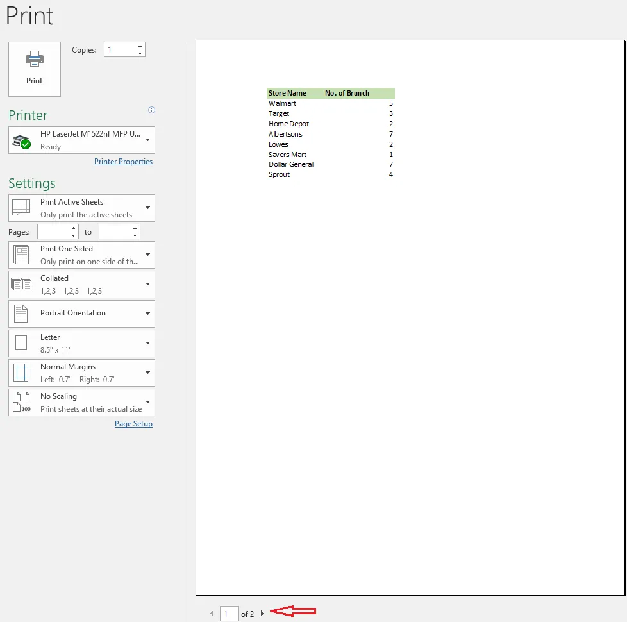
Task: Open the Page Setup link
Action: point(133,424)
